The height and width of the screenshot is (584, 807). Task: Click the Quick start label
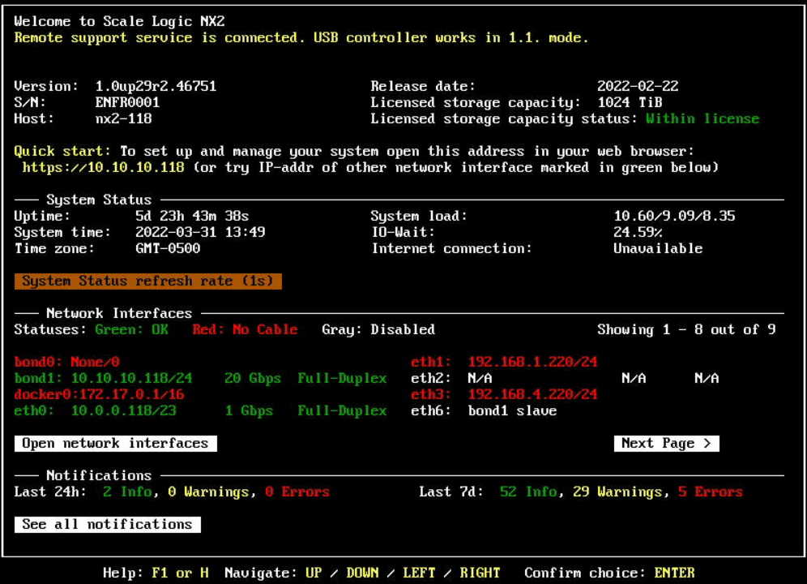tap(62, 151)
